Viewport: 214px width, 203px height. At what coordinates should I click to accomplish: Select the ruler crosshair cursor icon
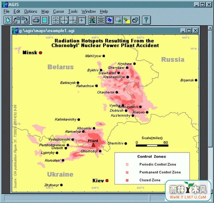pyautogui.click(x=82, y=20)
